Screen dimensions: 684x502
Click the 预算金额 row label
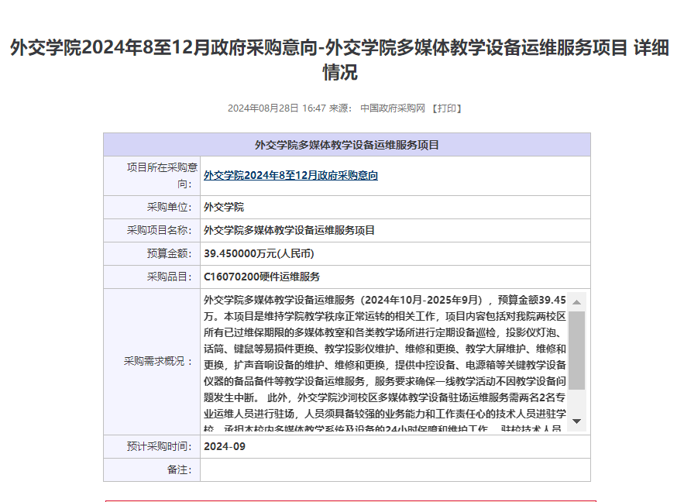coord(168,253)
